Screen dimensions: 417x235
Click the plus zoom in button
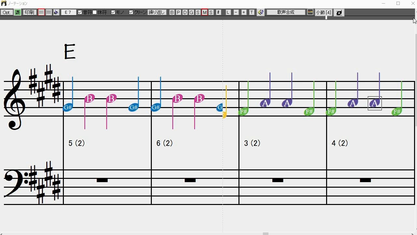244,12
